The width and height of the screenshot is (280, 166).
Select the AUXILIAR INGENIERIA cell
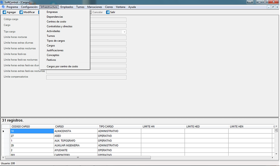[75, 146]
